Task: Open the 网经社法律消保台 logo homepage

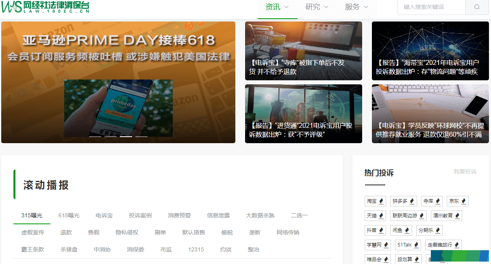Action: click(x=45, y=7)
